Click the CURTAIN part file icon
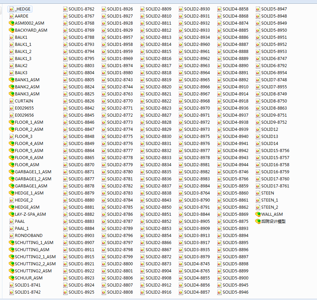Image resolution: width=317 pixels, height=300 pixels. tap(11, 101)
